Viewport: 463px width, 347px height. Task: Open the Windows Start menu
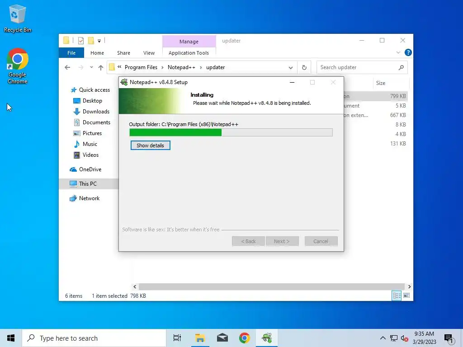(x=11, y=338)
